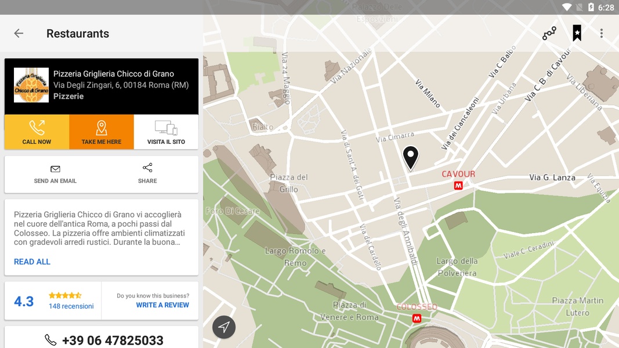Tap the Via Cimarra street label
619x348 pixels.
pos(394,137)
